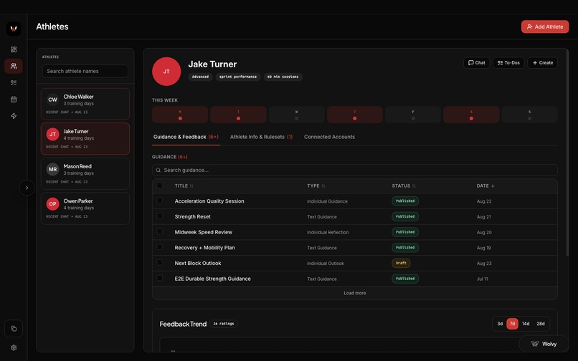Open Next Block Outlook entry
578x361 pixels.
[198, 263]
